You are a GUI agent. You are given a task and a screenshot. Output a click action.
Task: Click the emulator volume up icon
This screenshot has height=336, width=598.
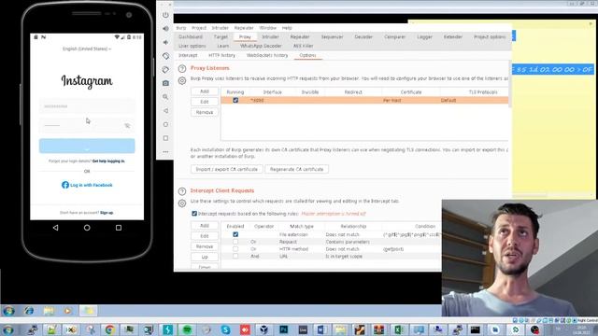[x=165, y=29]
